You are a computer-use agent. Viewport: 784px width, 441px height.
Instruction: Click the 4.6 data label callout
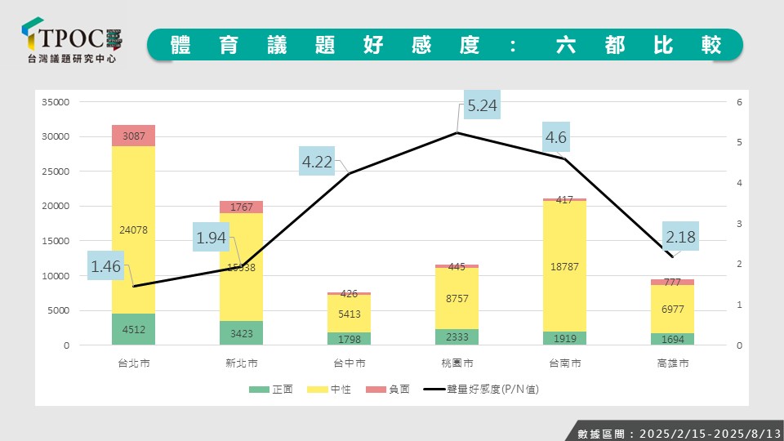coord(555,138)
